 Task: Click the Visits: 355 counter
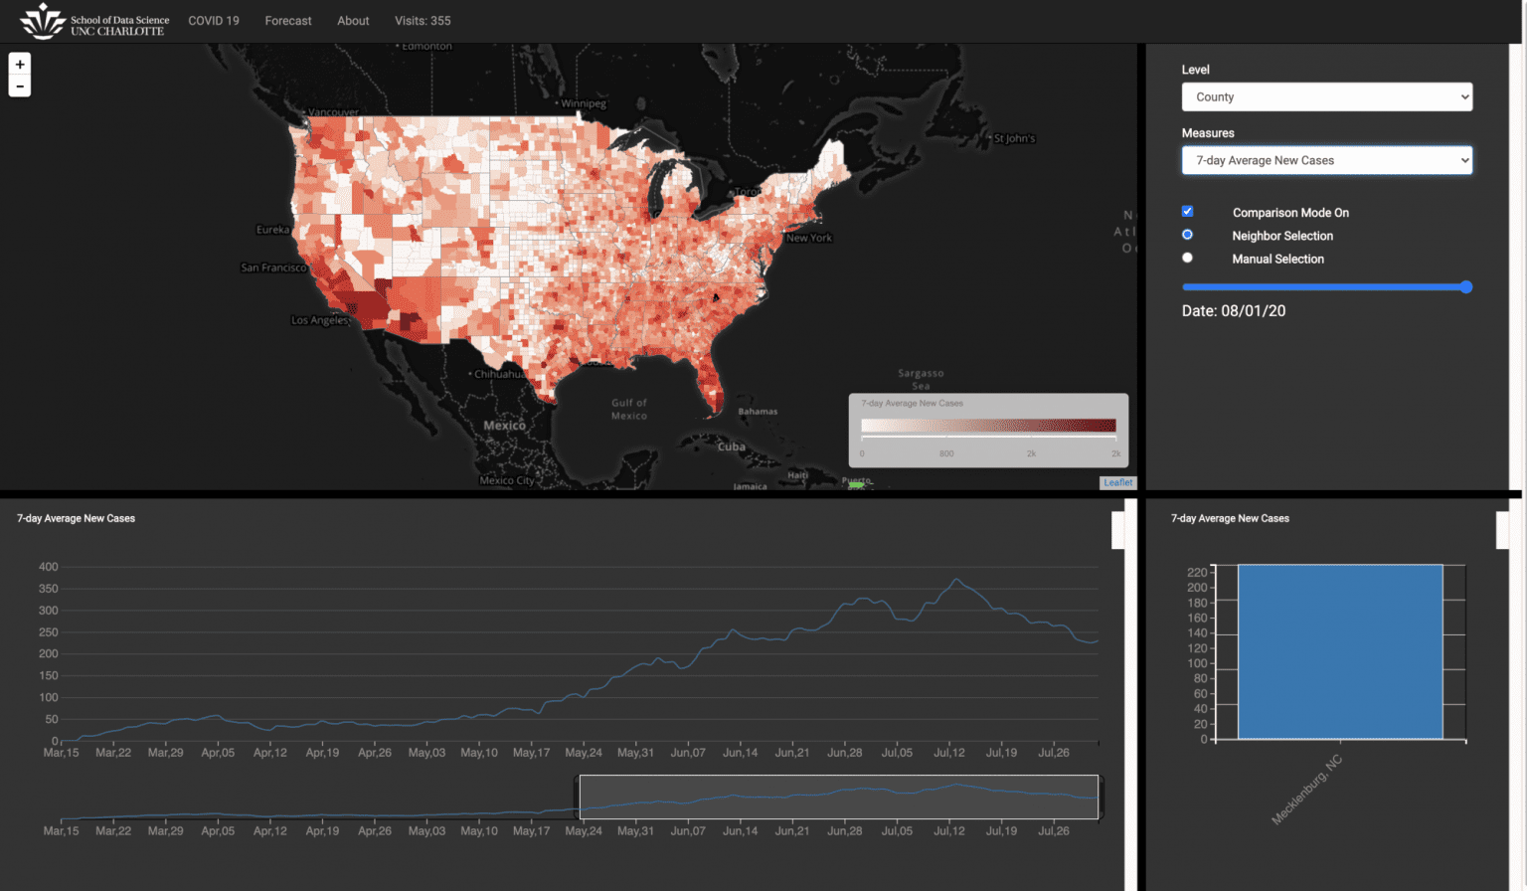pos(423,20)
